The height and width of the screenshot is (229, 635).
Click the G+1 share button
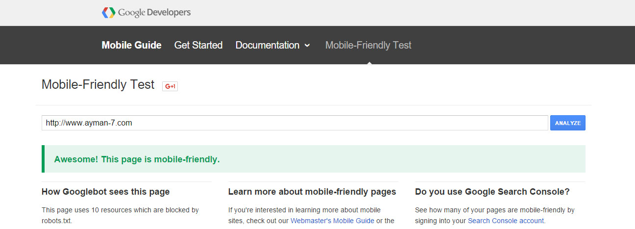point(170,86)
